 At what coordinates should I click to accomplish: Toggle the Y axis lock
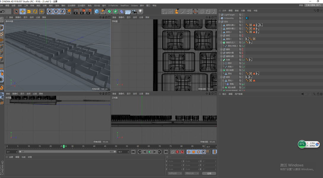pyautogui.click(x=56, y=12)
